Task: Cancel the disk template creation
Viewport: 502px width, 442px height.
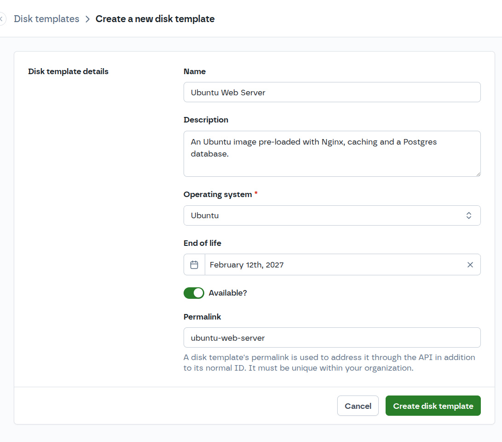Action: click(358, 406)
